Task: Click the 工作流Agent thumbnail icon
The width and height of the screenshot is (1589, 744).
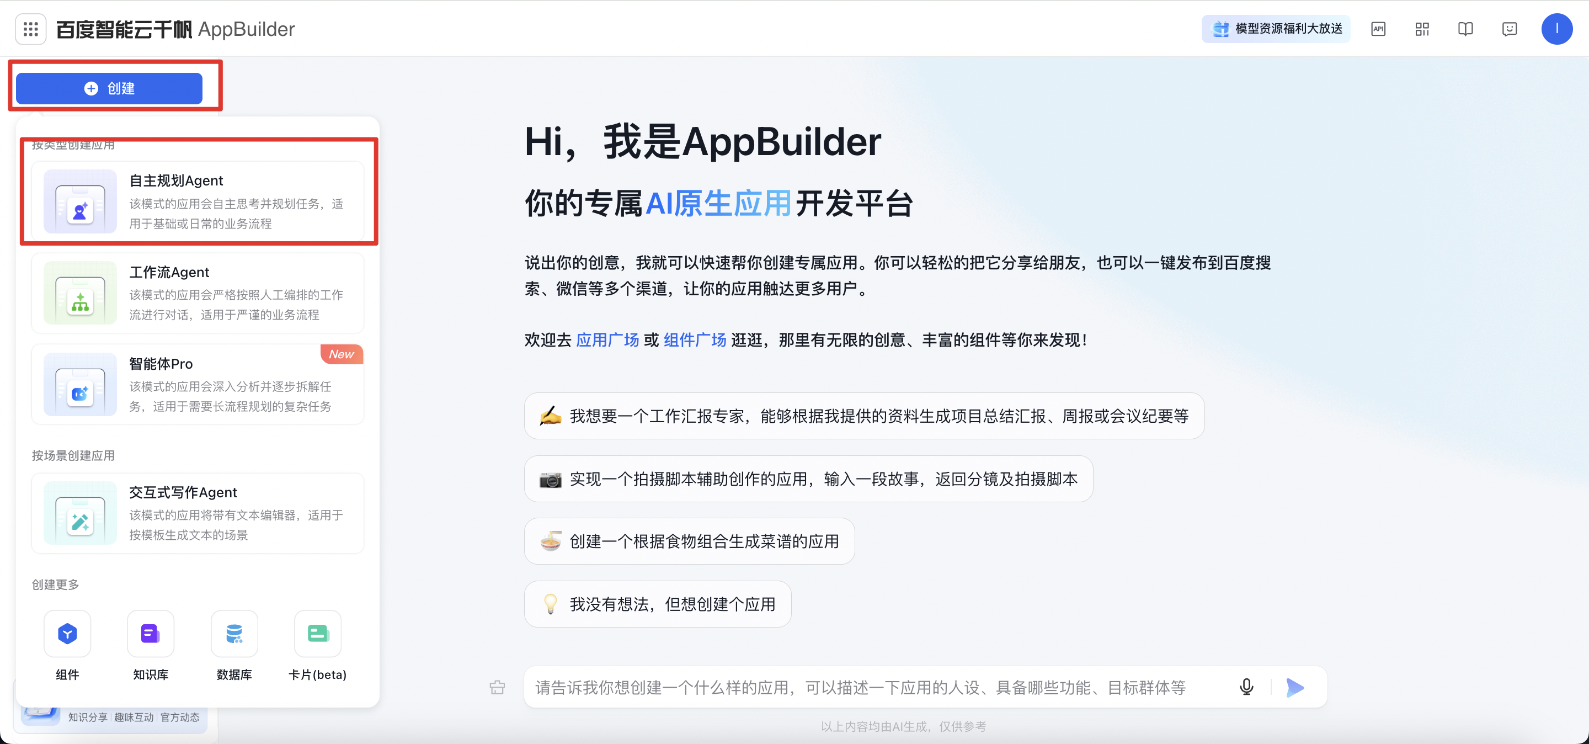Action: pos(80,293)
